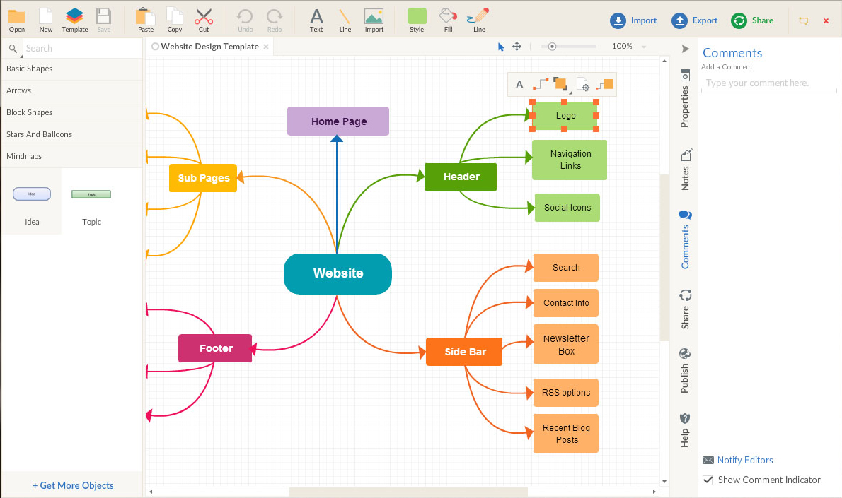The height and width of the screenshot is (498, 842).
Task: Open the zoom percentage dropdown
Action: tap(644, 47)
